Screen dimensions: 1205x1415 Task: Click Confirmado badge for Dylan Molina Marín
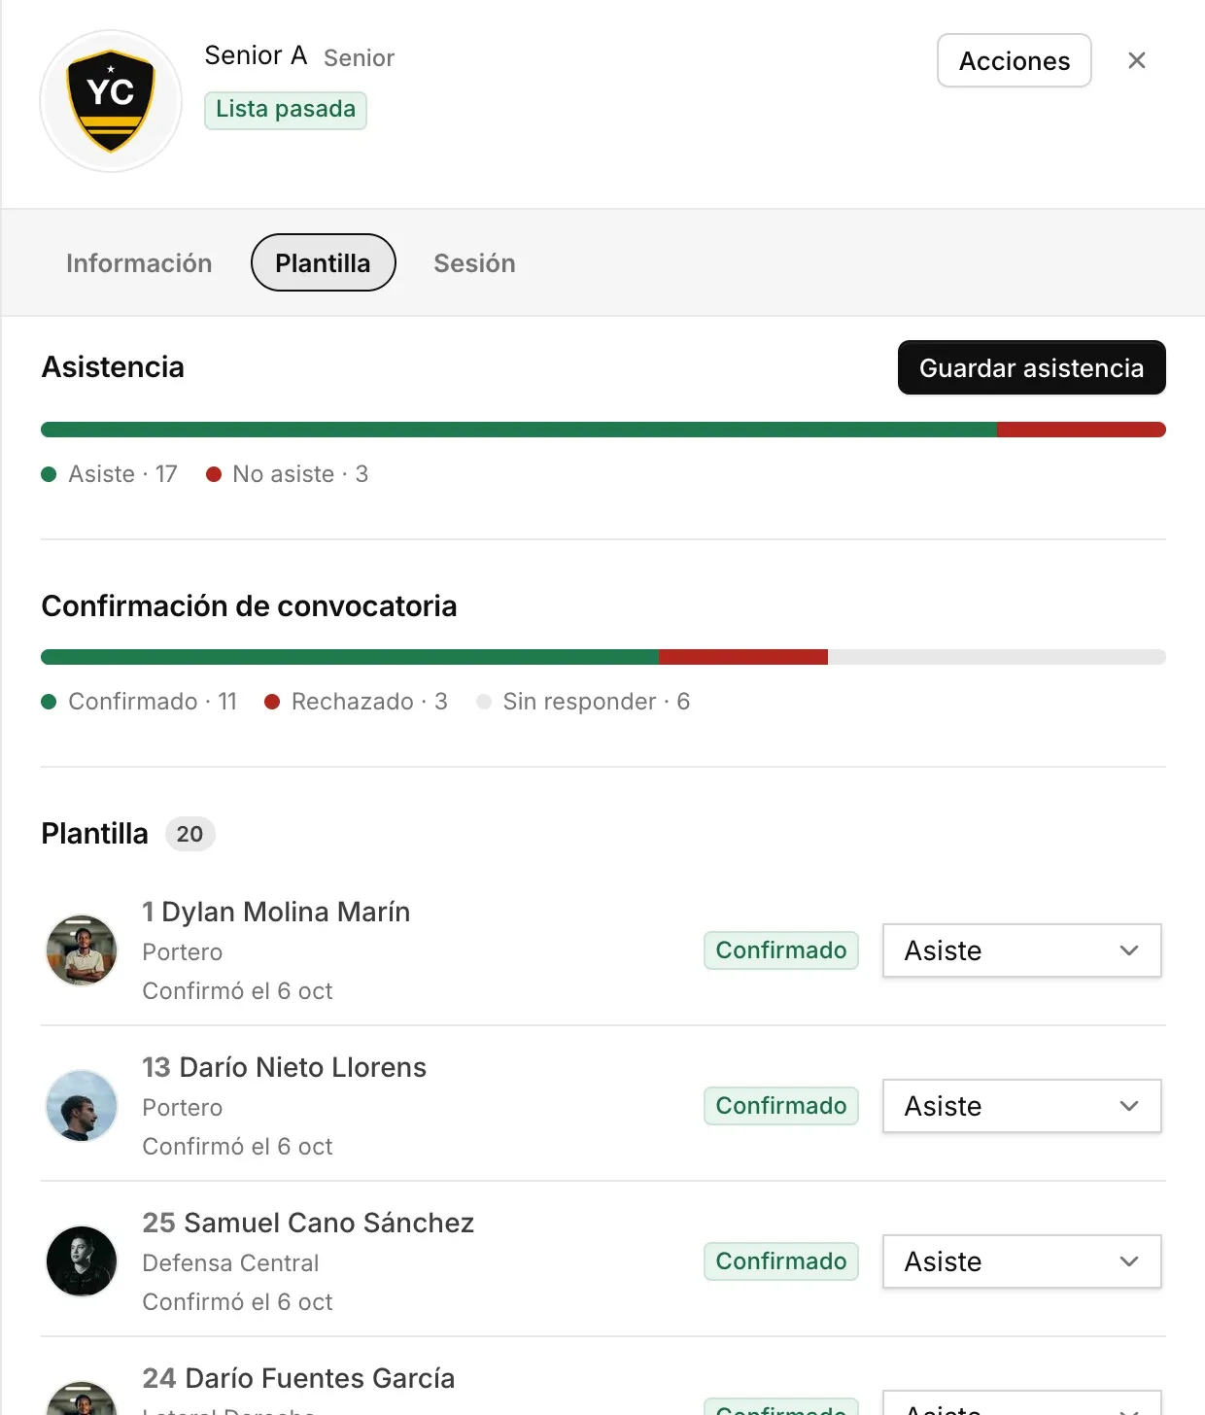pyautogui.click(x=781, y=950)
